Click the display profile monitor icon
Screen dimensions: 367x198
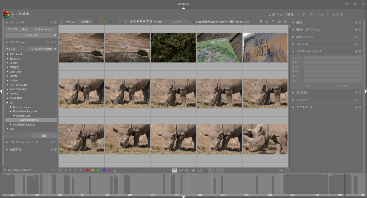click(287, 170)
